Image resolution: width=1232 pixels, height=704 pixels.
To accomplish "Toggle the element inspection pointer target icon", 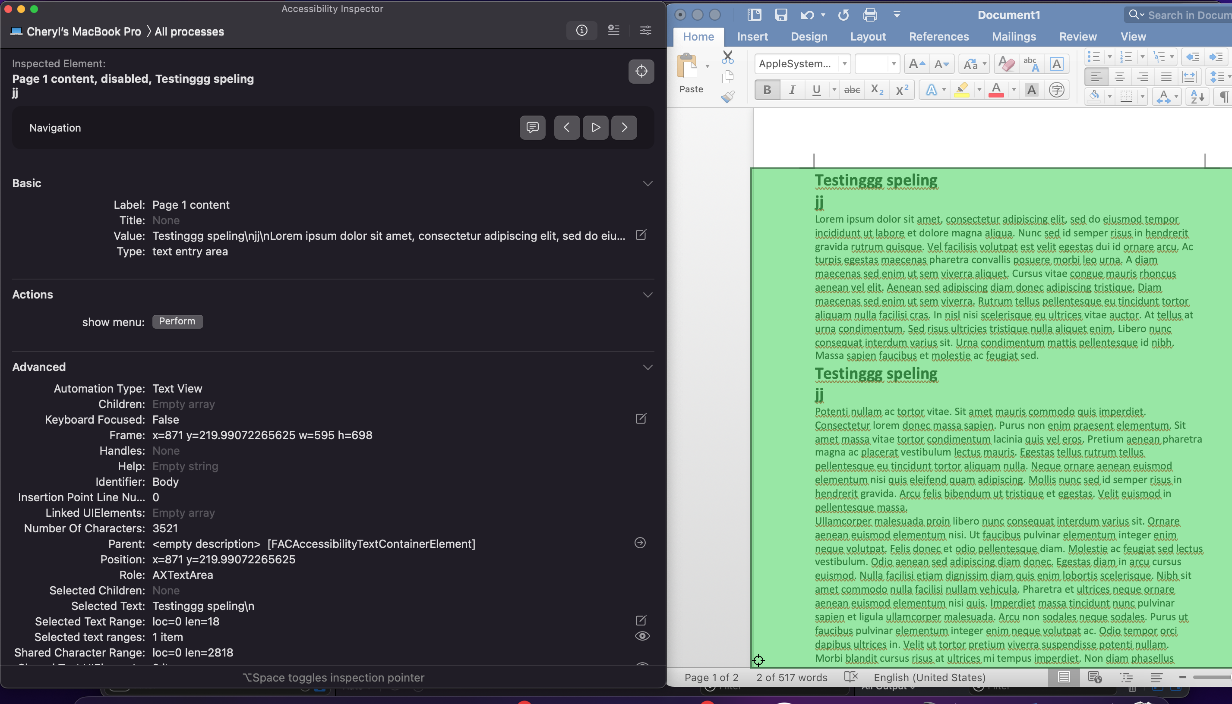I will pos(641,71).
